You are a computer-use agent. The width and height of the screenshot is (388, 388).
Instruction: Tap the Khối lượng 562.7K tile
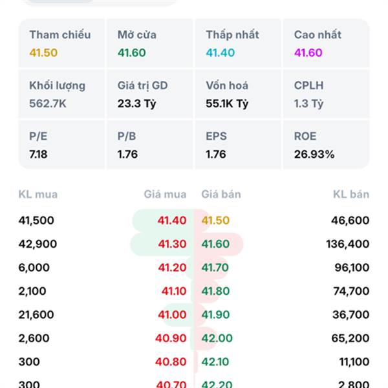[x=61, y=94]
